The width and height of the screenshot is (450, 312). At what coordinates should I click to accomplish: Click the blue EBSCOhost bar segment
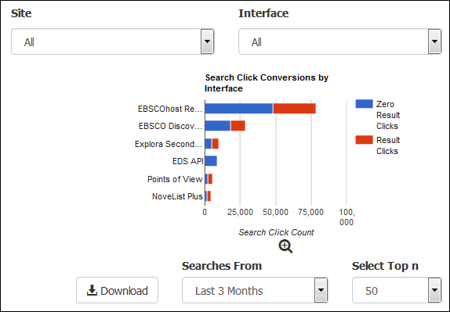(239, 109)
